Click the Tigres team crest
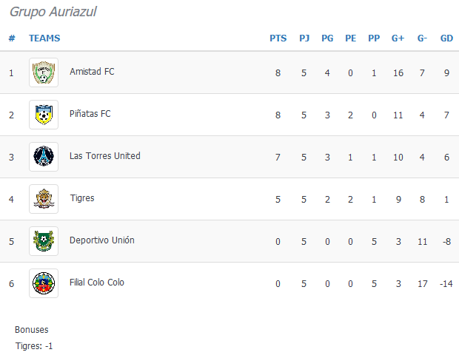459x358 pixels. pyautogui.click(x=44, y=199)
